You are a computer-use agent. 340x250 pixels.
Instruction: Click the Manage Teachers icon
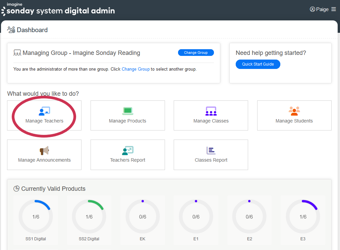[44, 111]
